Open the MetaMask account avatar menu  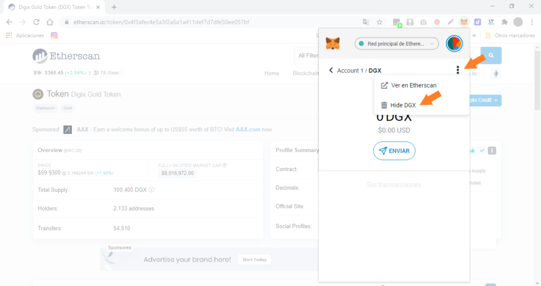click(x=454, y=43)
